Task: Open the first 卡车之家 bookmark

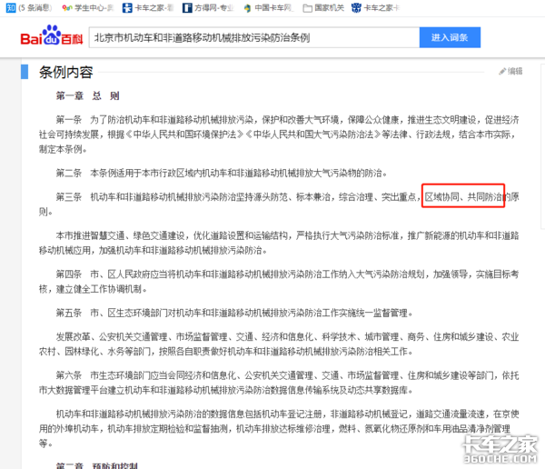Action: point(148,7)
